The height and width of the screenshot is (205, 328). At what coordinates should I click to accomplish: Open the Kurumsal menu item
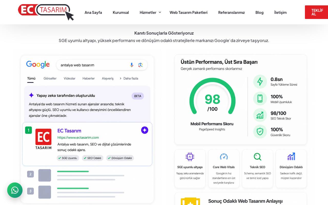pyautogui.click(x=121, y=12)
